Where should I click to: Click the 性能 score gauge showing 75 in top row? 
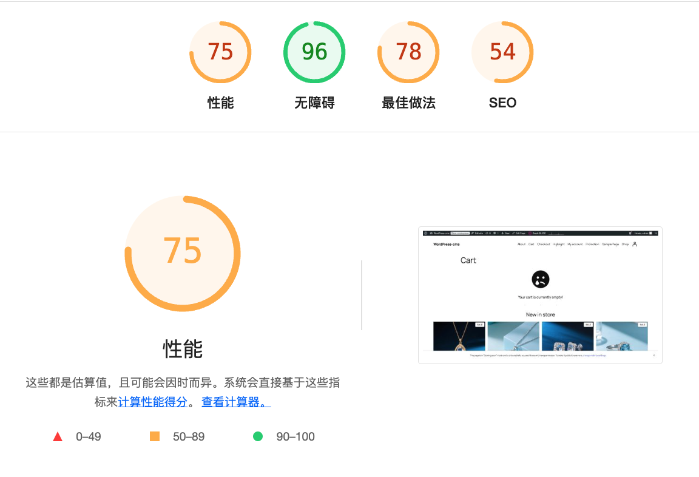pos(220,52)
